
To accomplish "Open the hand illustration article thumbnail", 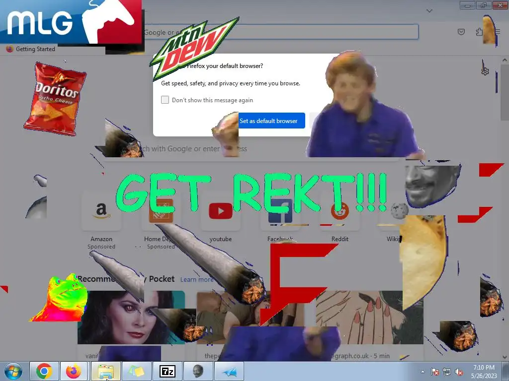I will tap(369, 317).
